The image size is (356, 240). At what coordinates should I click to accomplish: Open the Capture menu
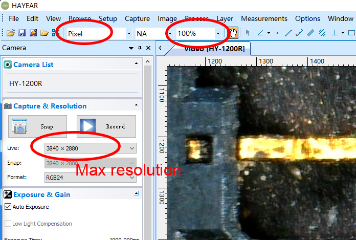coord(137,18)
